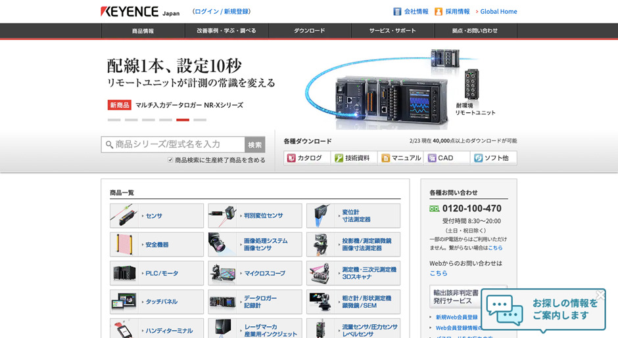618x338 pixels.
Task: Click こちら link for IP phone help
Action: coord(495,248)
